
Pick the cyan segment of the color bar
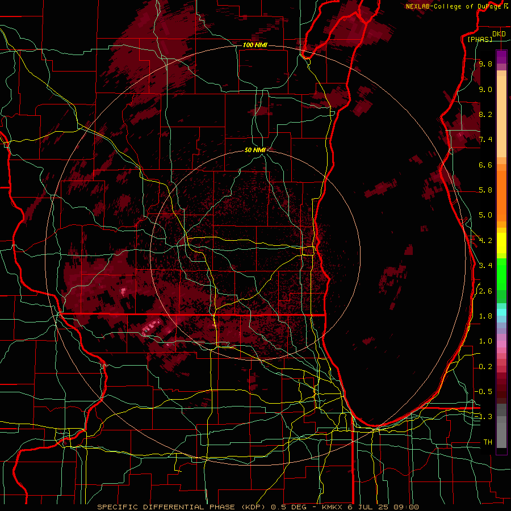501,312
